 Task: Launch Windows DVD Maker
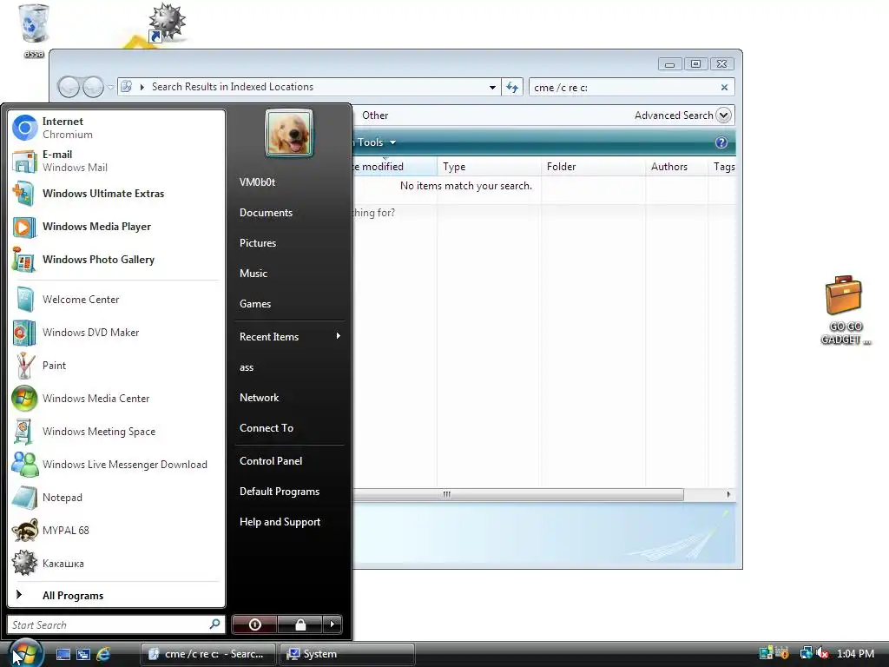click(x=116, y=333)
